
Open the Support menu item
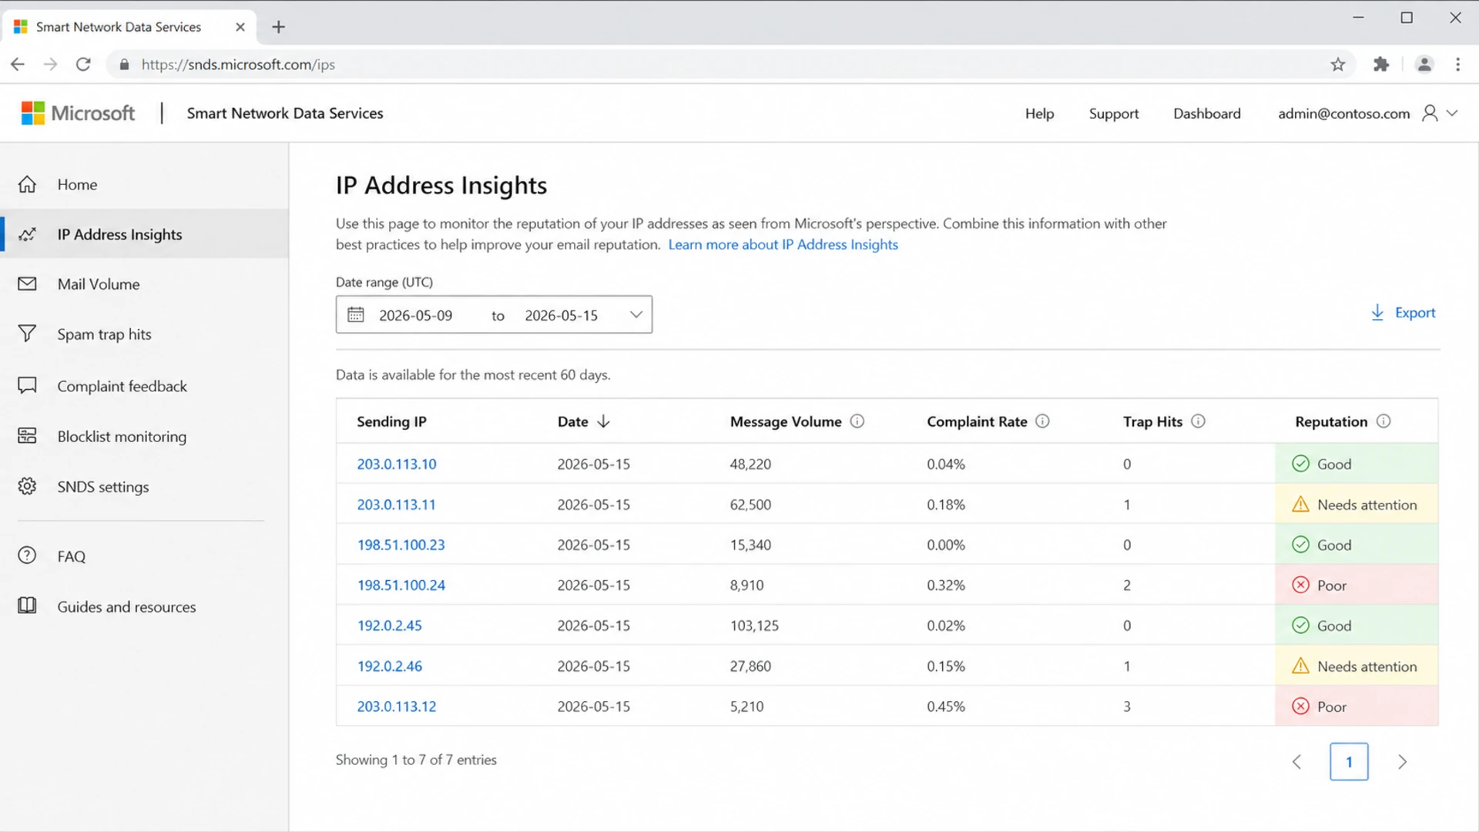[1113, 113]
